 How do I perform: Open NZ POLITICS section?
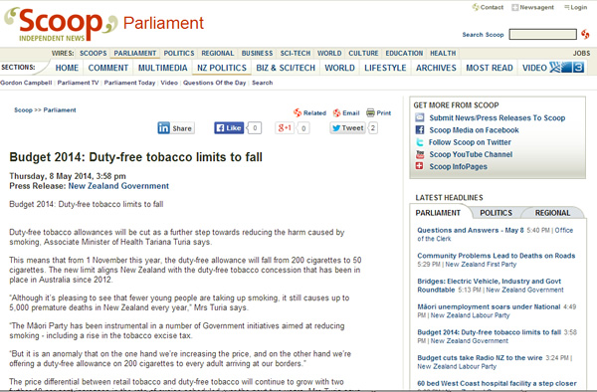point(222,68)
